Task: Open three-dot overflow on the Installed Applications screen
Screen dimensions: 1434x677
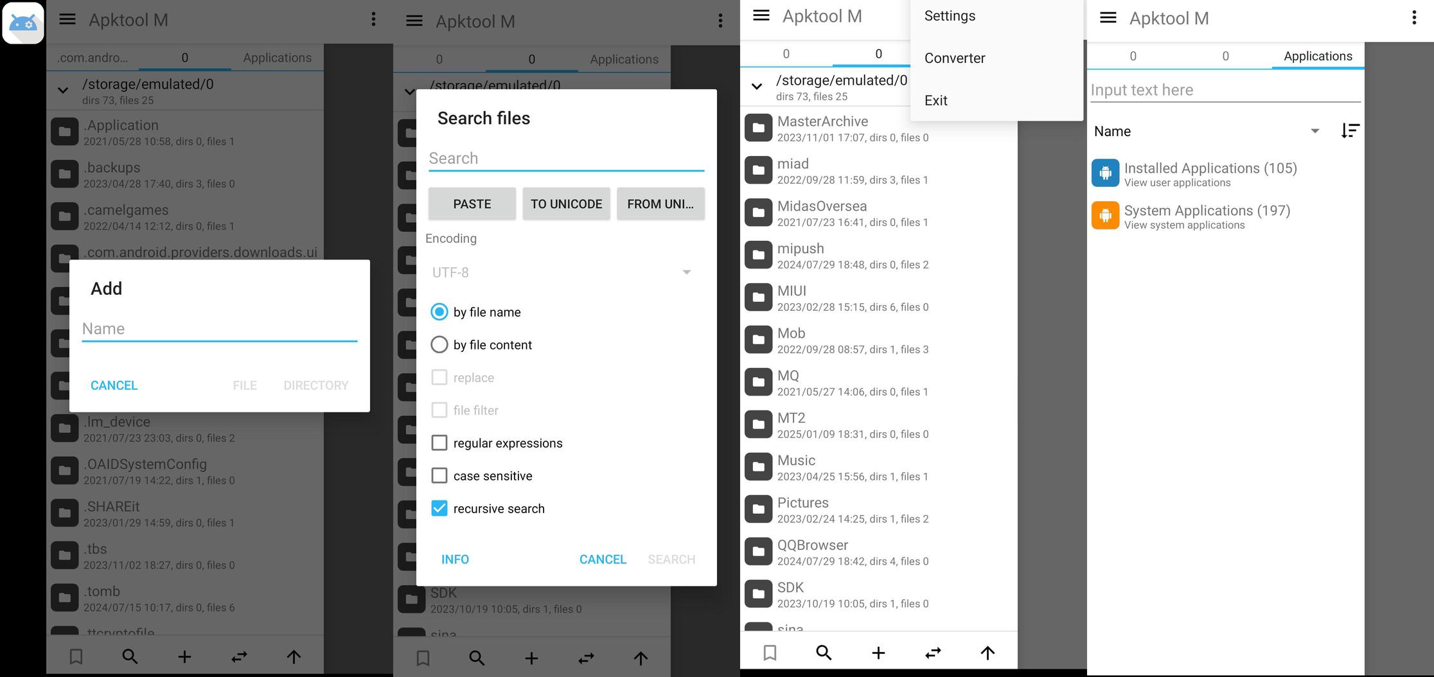Action: click(1414, 17)
